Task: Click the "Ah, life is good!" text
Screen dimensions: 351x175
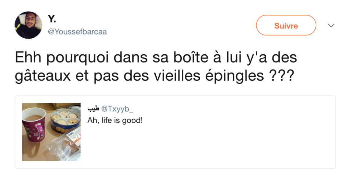Action: (115, 121)
